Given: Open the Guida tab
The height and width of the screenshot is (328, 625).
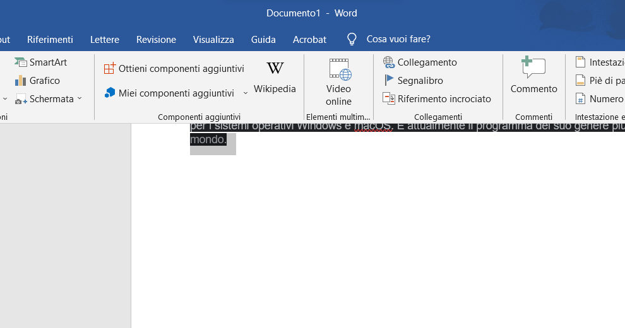Looking at the screenshot, I should click(x=263, y=39).
